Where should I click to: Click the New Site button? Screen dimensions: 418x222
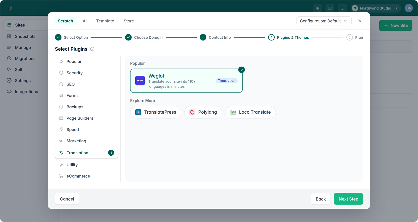point(396,25)
